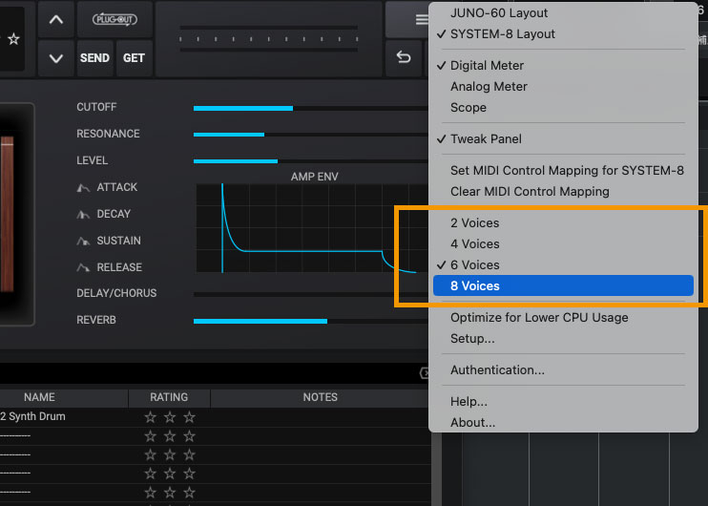
Task: Click the NOTES column header
Action: coord(321,397)
